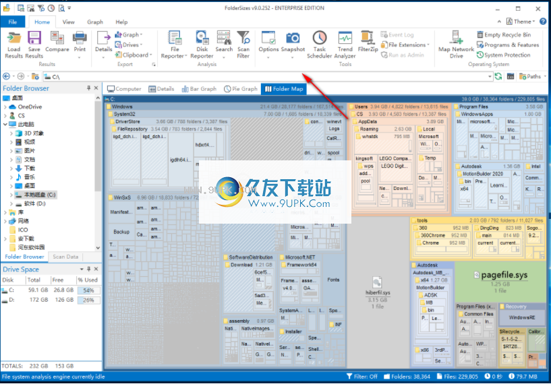551x384 pixels.
Task: Open the command prompt icon near Paths
Action: click(x=511, y=77)
